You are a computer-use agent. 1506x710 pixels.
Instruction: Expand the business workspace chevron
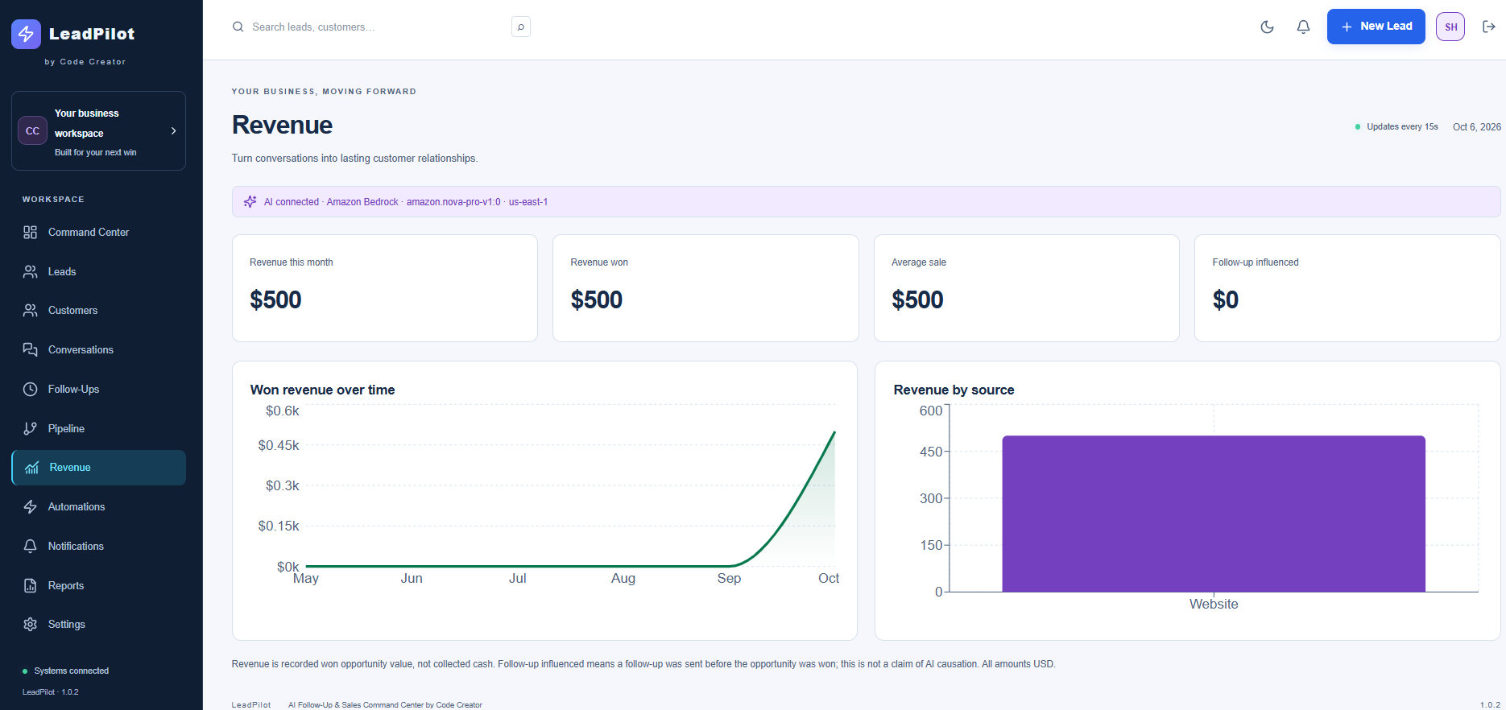click(173, 131)
